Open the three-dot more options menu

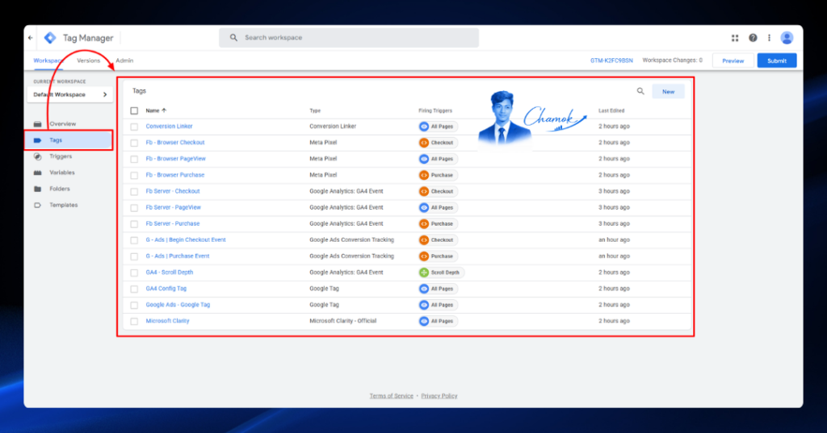coord(769,38)
